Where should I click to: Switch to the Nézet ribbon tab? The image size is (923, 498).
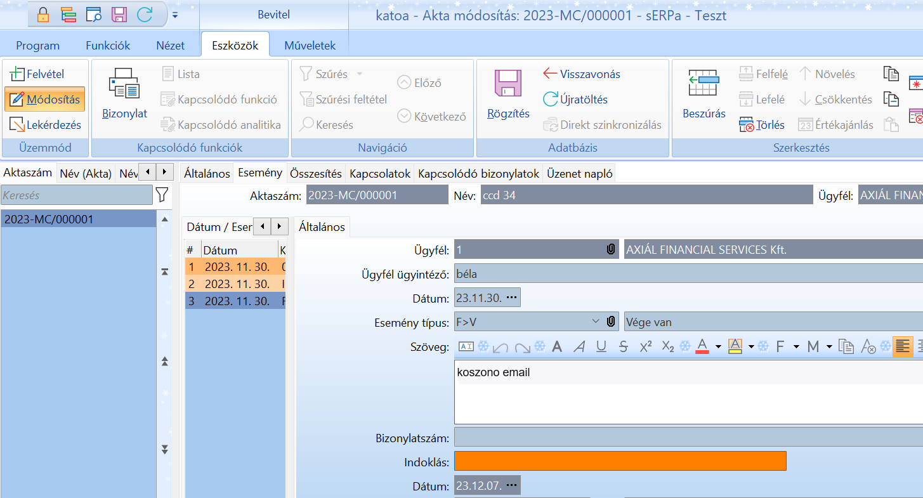click(x=171, y=46)
